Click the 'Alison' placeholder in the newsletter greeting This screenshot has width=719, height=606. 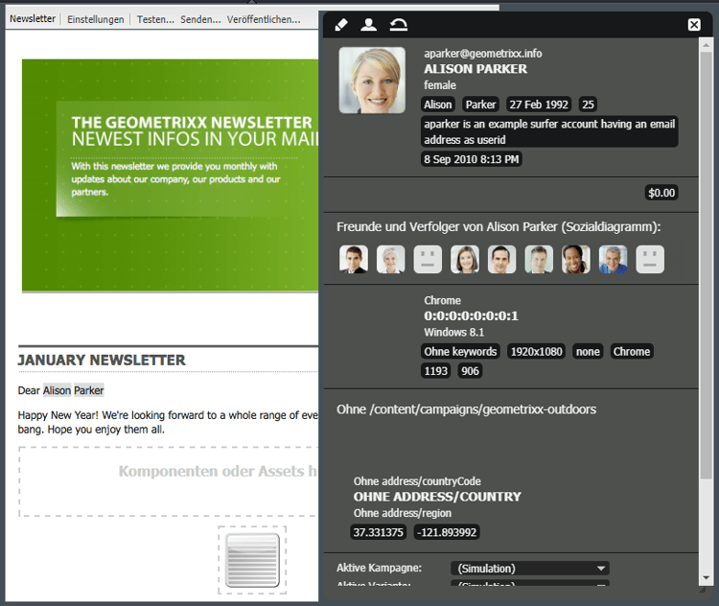[57, 390]
